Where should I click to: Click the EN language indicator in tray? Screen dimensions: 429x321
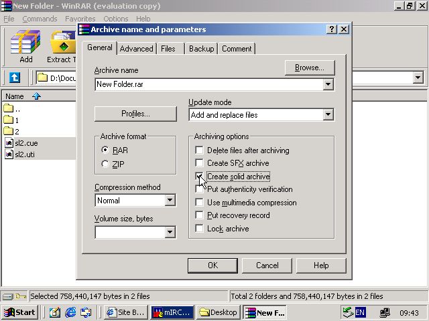(x=360, y=312)
